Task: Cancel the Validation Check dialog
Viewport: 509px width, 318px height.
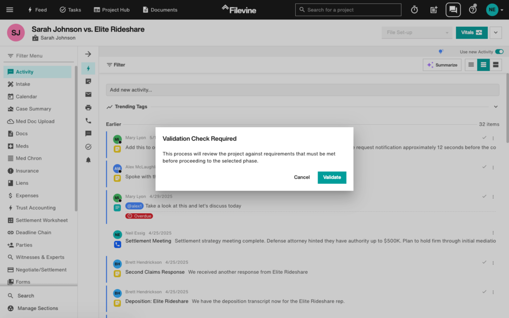Action: pyautogui.click(x=302, y=177)
